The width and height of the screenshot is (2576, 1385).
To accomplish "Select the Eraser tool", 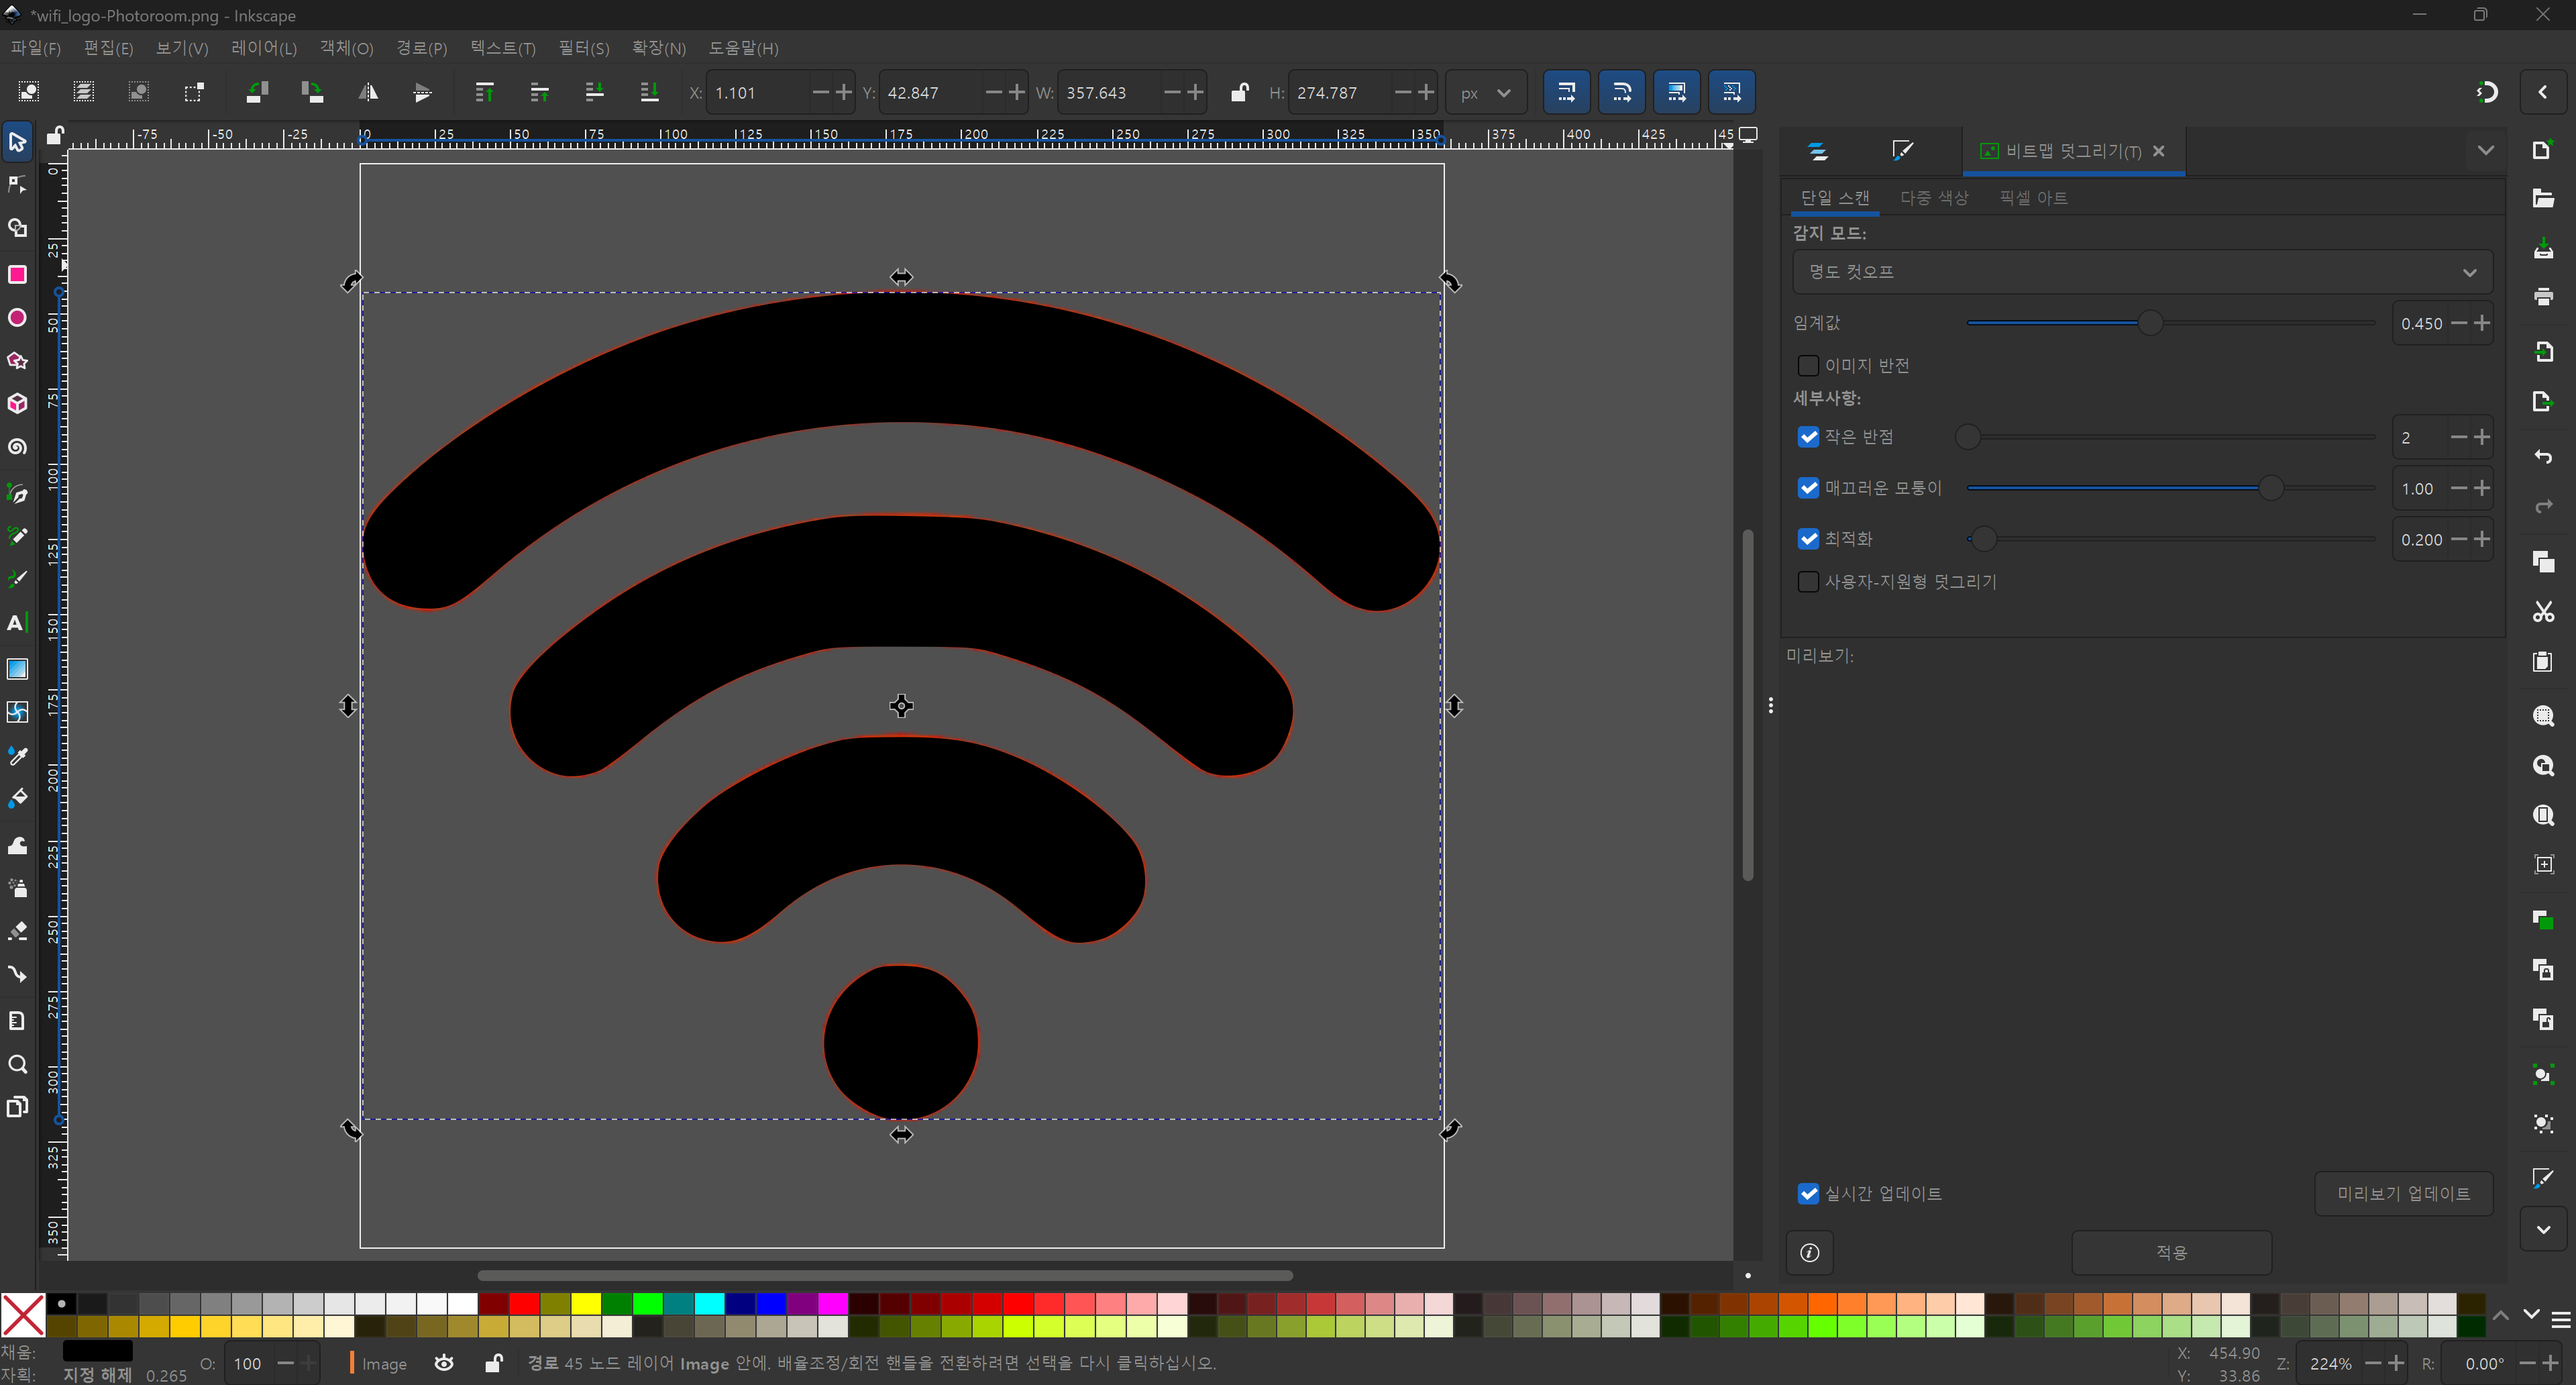I will pyautogui.click(x=17, y=931).
